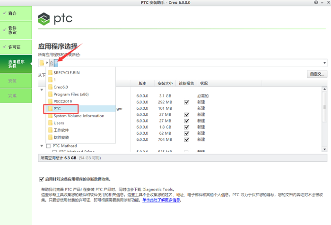Open the install path dropdown arrow at far right
Screen dimensions: 331x225
point(325,63)
